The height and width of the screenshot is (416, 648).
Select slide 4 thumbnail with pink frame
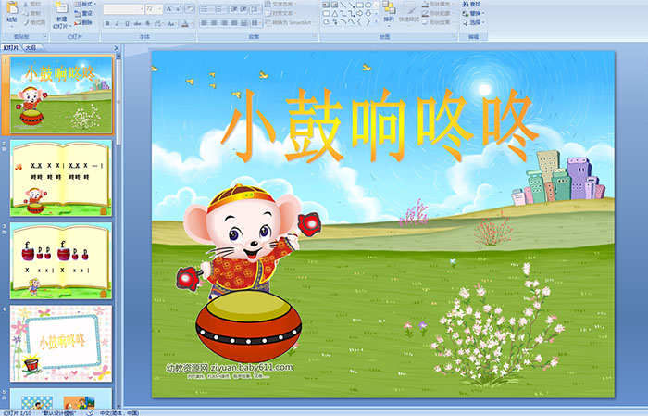[x=61, y=342]
